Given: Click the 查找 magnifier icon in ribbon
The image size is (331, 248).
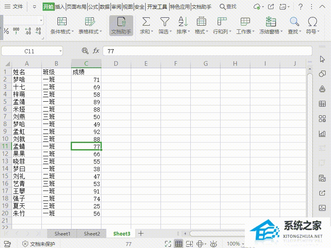Looking at the screenshot, I should (x=294, y=21).
